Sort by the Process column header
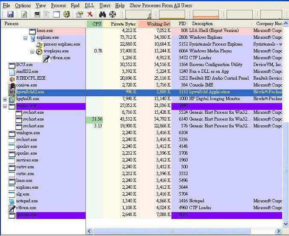The width and height of the screenshot is (289, 236). [44, 24]
